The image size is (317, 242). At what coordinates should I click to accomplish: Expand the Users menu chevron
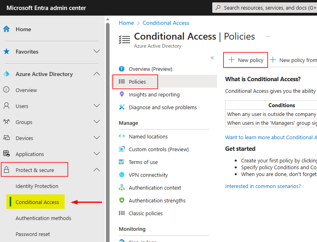click(x=96, y=106)
